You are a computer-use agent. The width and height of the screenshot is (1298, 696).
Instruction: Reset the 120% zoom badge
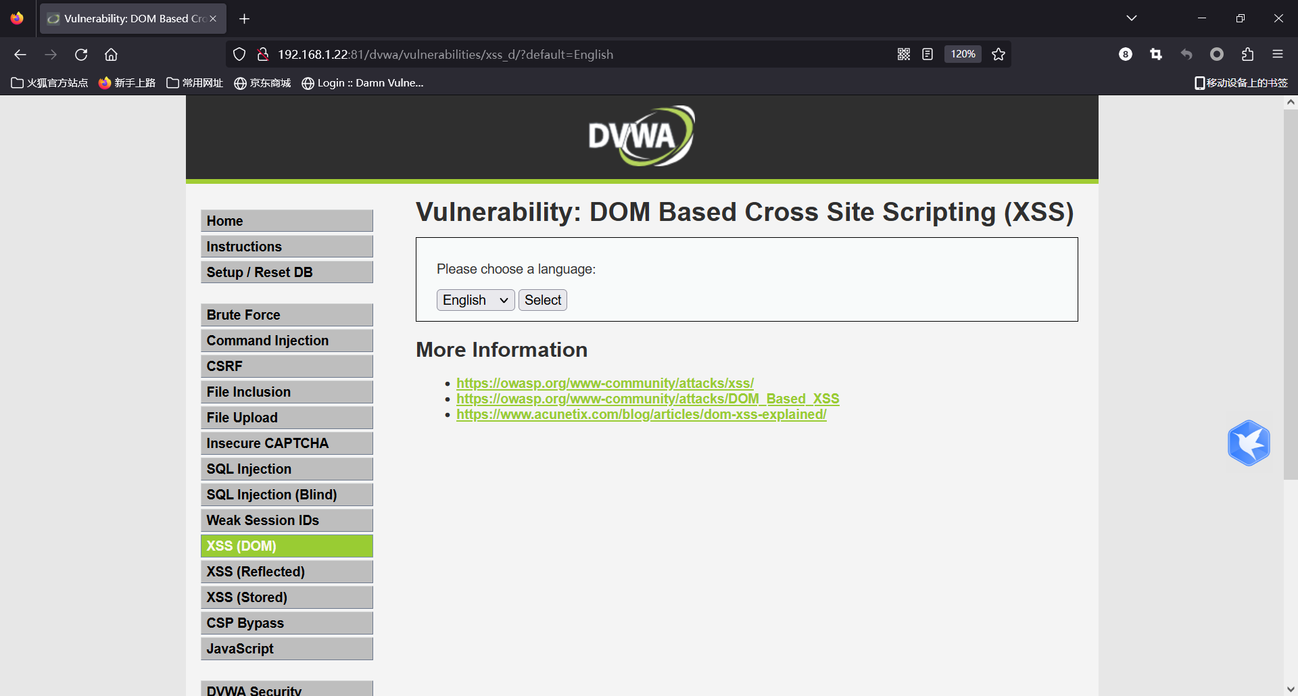click(963, 55)
